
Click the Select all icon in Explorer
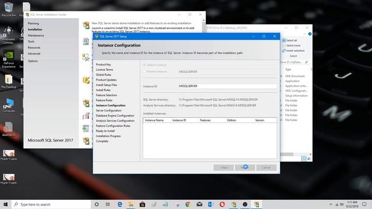[x=284, y=41]
